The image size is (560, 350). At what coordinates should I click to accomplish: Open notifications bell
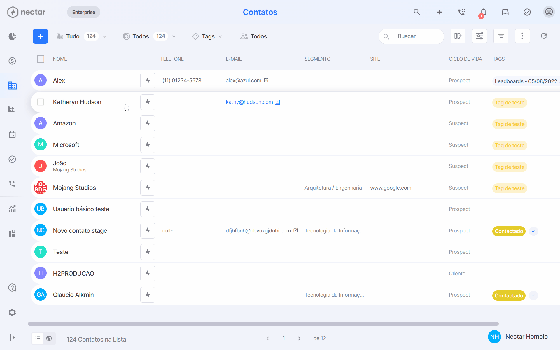pos(483,12)
